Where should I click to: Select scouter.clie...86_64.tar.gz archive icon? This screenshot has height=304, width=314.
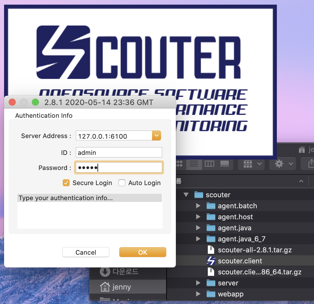click(x=211, y=272)
